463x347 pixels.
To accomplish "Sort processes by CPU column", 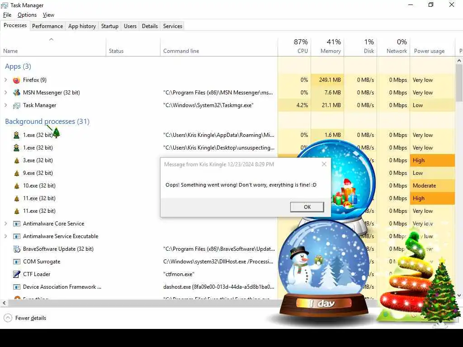I will click(294, 47).
